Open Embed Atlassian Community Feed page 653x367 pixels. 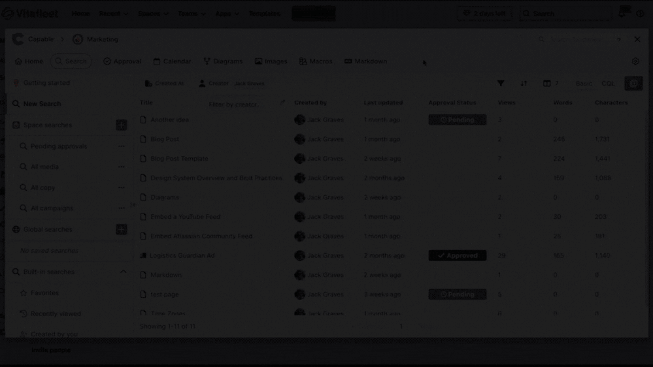[201, 236]
